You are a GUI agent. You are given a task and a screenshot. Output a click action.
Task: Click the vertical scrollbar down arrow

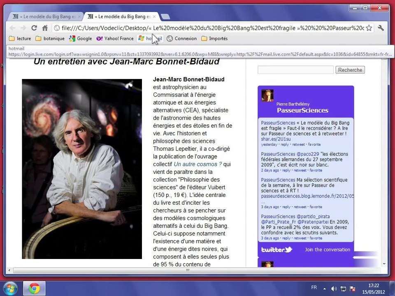click(x=384, y=264)
